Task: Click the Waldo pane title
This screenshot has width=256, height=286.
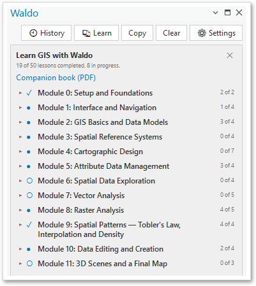Action: (24, 13)
